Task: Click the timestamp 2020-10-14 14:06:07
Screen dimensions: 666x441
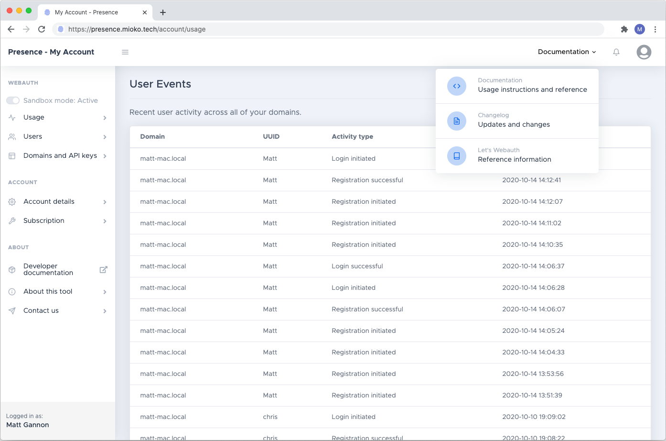Action: click(534, 309)
